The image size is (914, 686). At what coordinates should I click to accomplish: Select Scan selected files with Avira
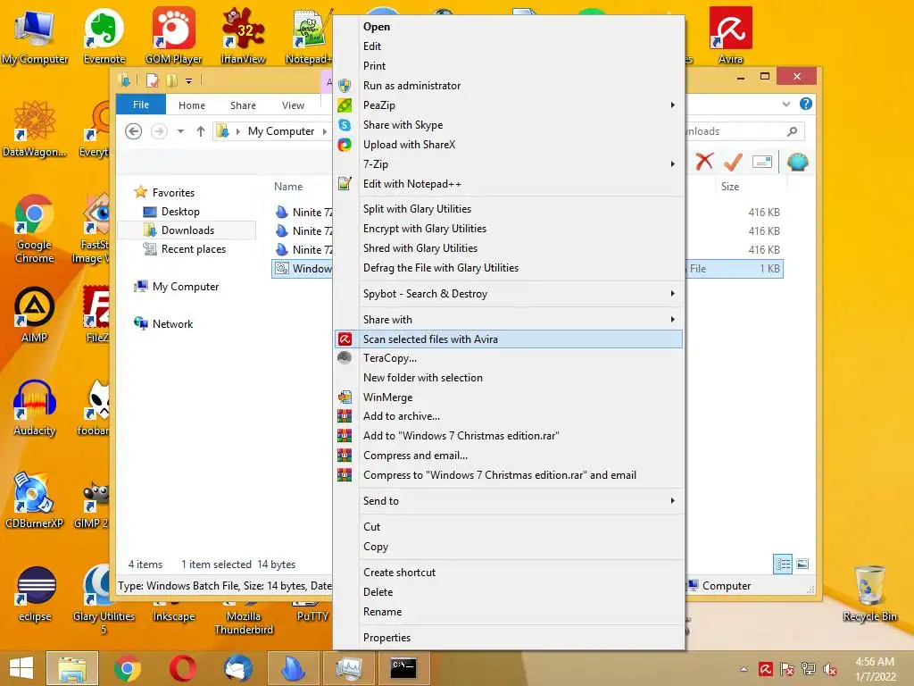point(508,339)
